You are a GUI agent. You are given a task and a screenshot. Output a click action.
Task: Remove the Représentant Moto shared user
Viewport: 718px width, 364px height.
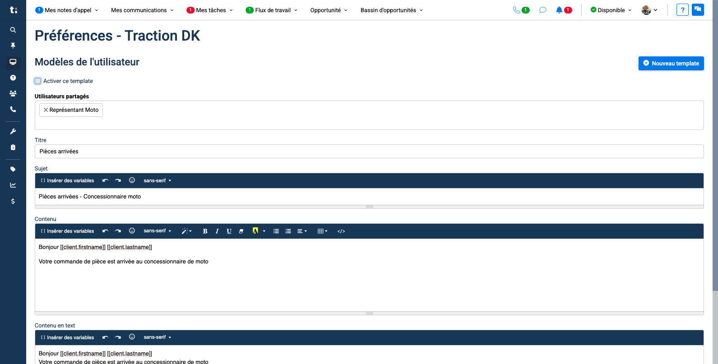tap(46, 110)
